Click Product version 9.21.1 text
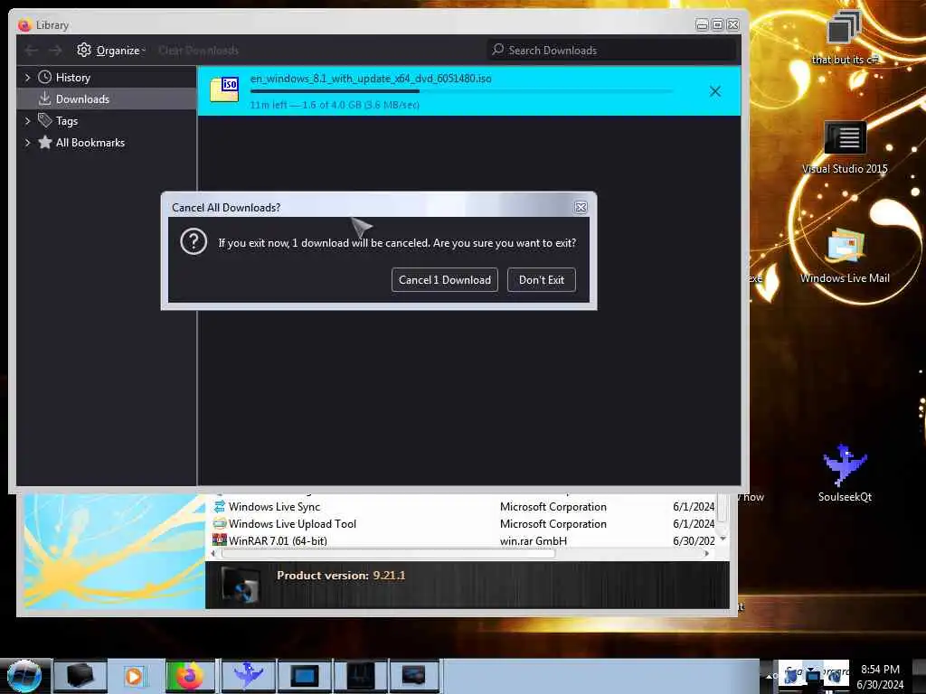This screenshot has width=926, height=694. point(341,576)
